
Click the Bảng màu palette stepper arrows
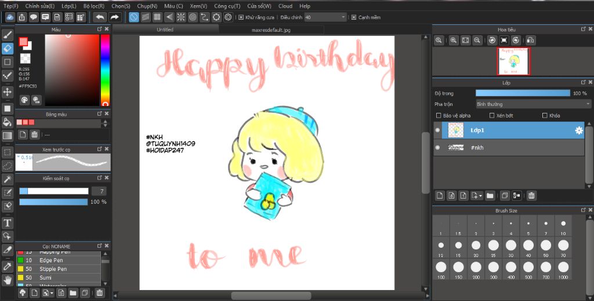click(x=106, y=123)
